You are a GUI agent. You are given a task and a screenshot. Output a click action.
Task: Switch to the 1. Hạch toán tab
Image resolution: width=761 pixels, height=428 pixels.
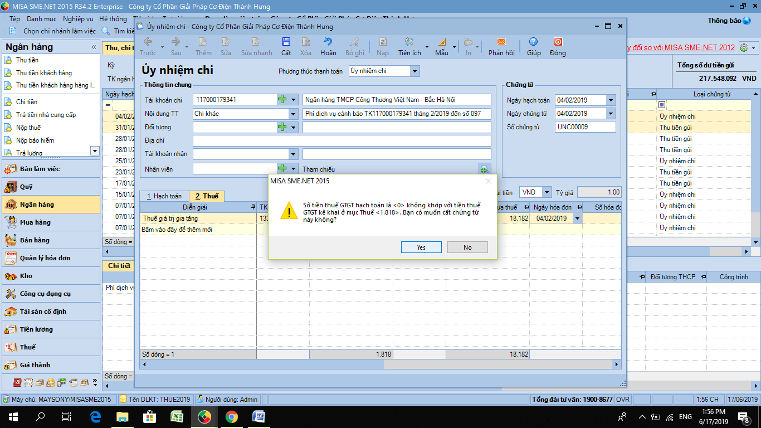click(164, 196)
